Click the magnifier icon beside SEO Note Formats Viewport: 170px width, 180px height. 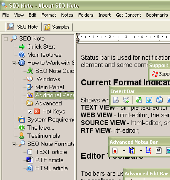[x=22, y=144]
